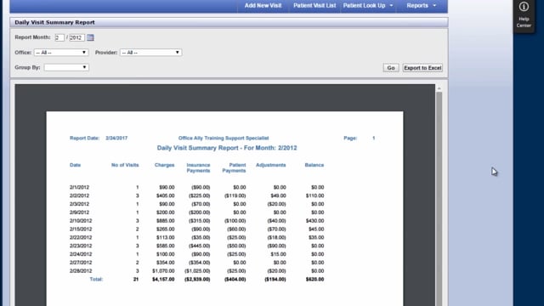Click the Office Ally Training Support Specialist heading
The height and width of the screenshot is (306, 544).
coord(224,138)
